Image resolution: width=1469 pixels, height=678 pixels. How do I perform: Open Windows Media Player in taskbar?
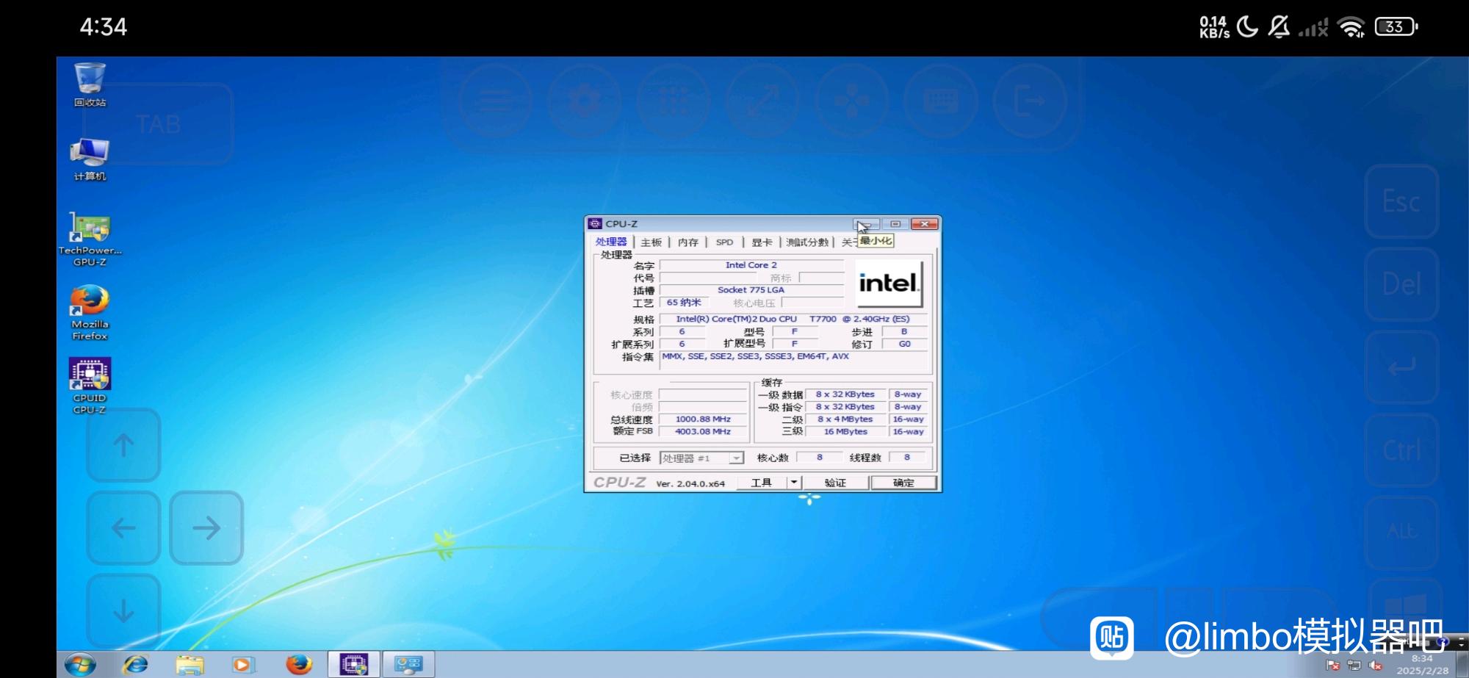(x=243, y=665)
